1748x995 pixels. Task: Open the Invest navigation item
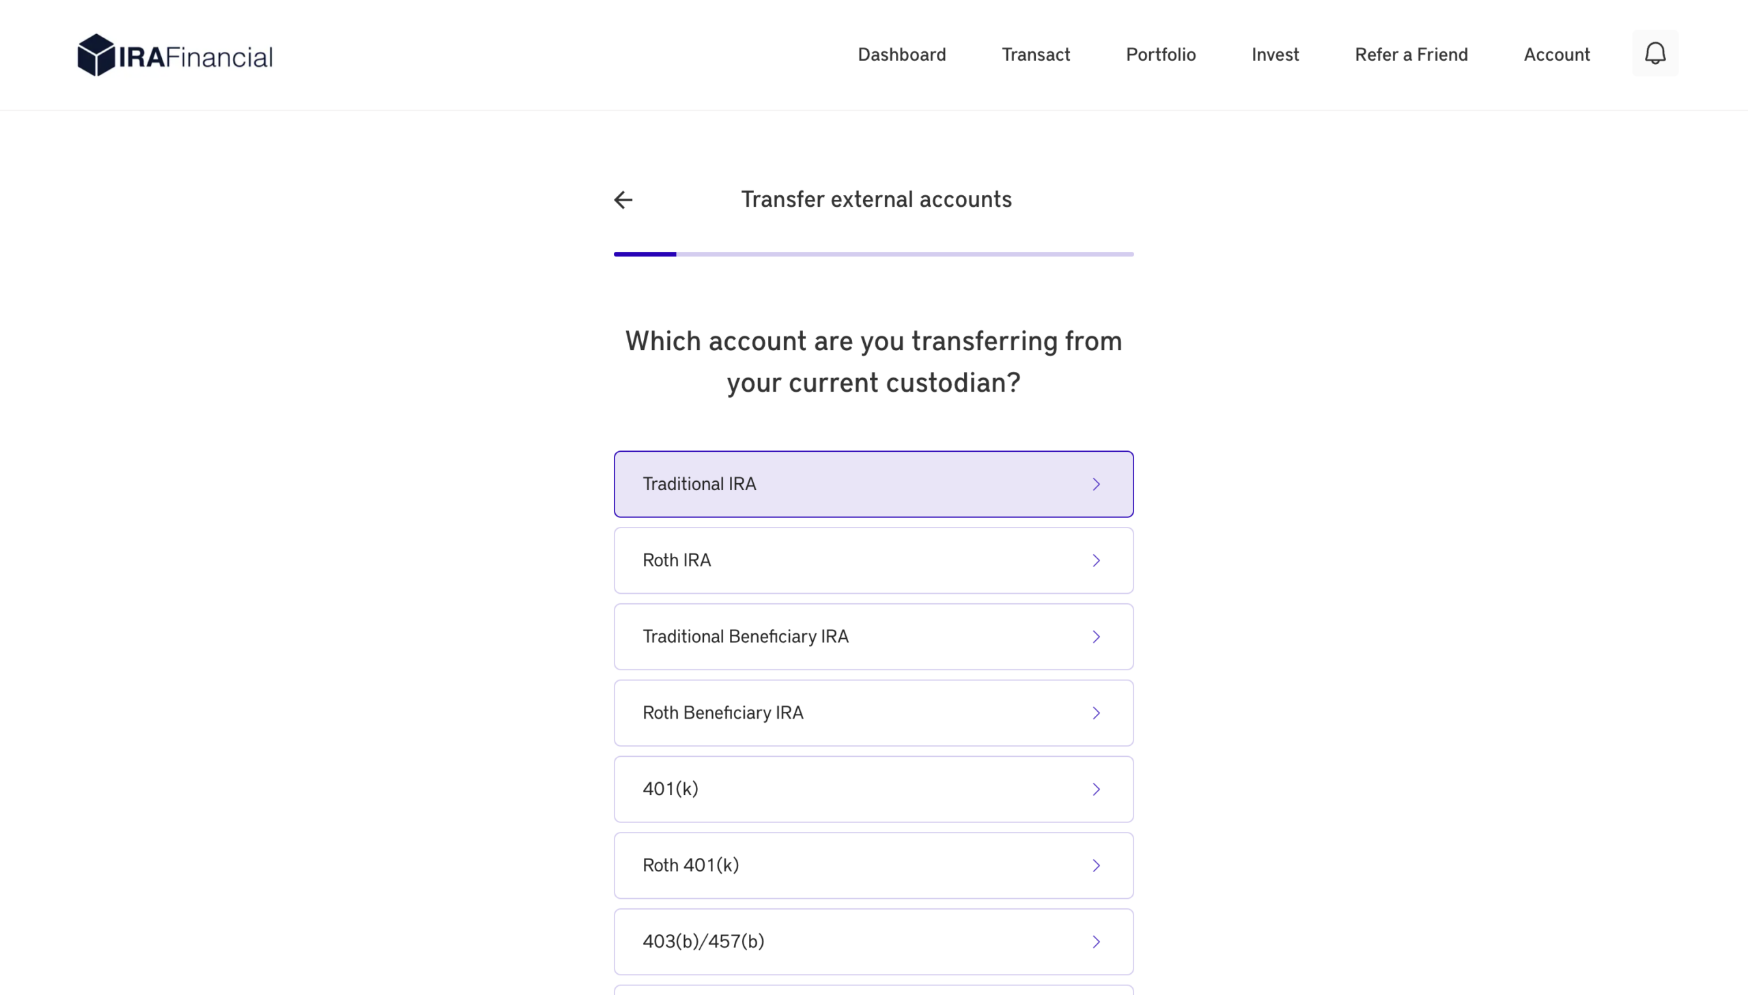coord(1275,55)
